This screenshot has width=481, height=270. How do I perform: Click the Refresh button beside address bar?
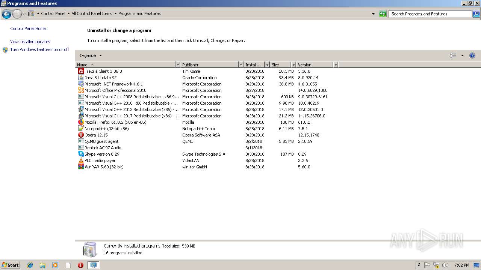click(x=383, y=14)
